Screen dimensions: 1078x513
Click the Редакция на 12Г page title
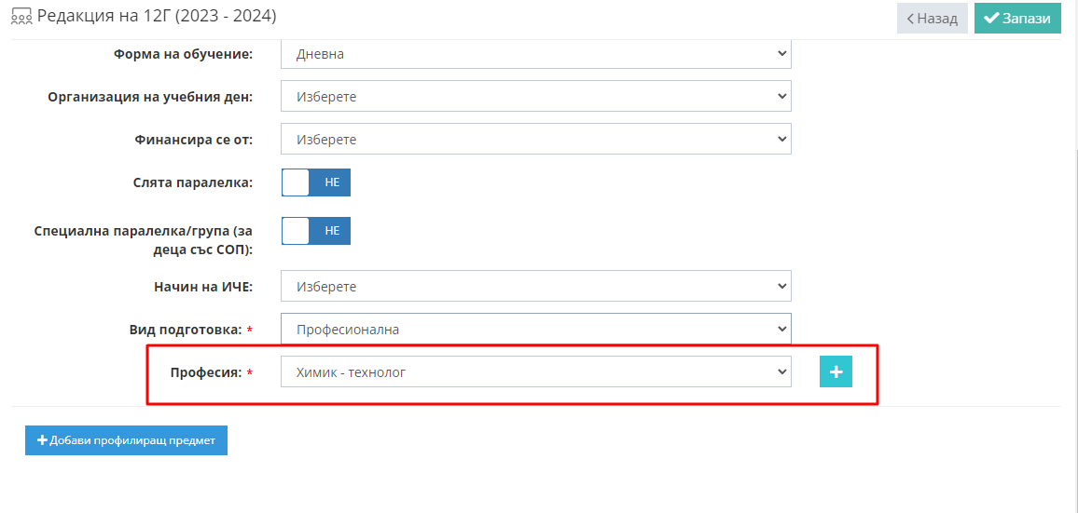tap(157, 16)
